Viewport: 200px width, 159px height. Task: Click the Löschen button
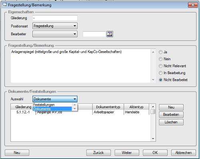pyautogui.click(x=171, y=122)
